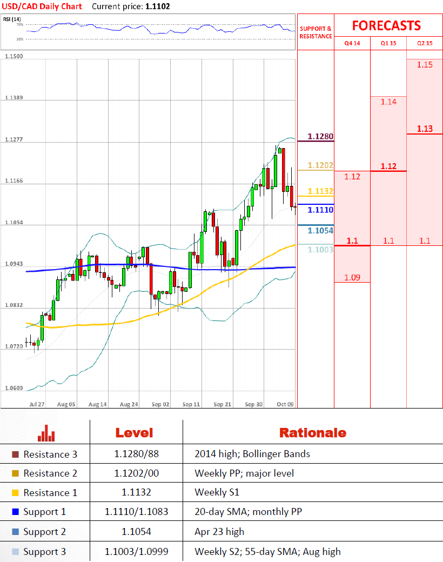Click the 1.0720 y-axis price label
The image size is (443, 562).
(14, 346)
